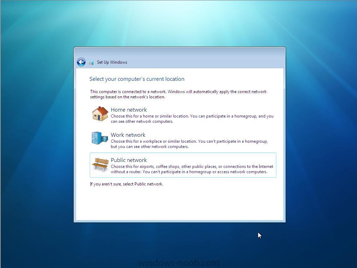Viewport: 357px width, 268px height.
Task: Select the Work network office building icon
Action: coord(100,138)
